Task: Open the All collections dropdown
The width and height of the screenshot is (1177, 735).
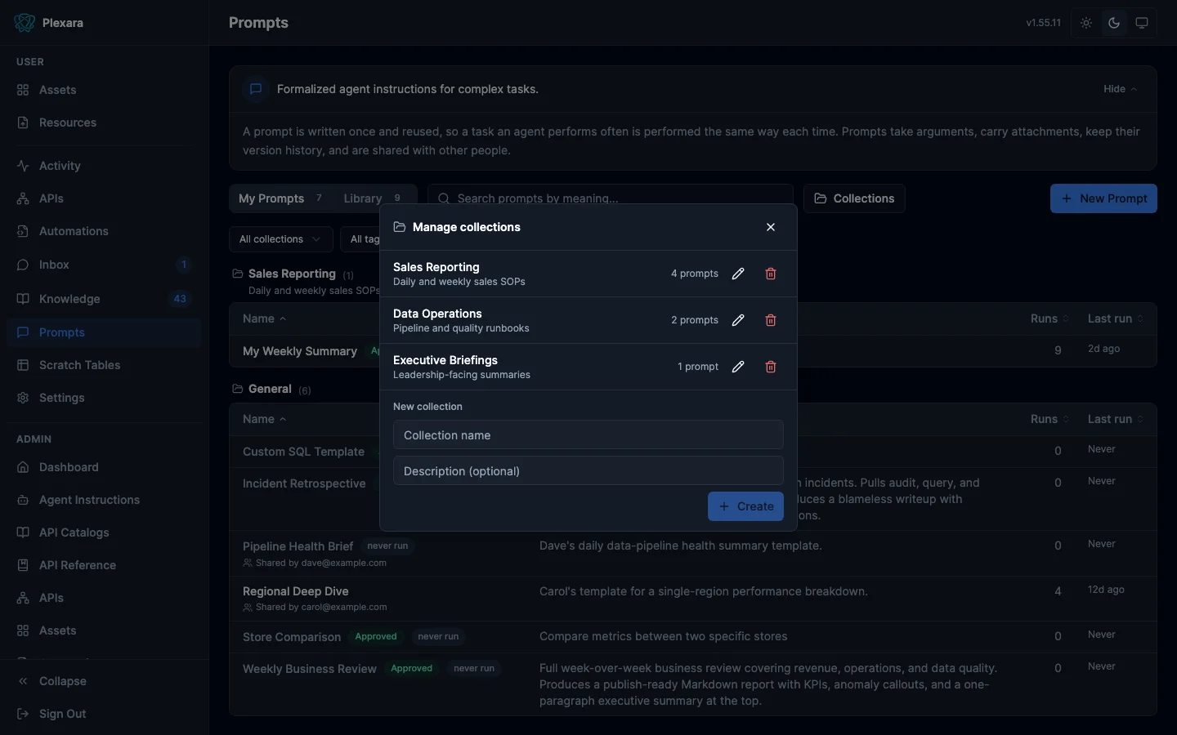Action: [280, 239]
